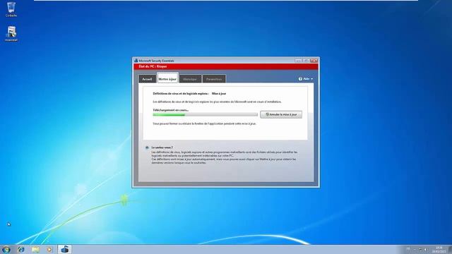Click the red État du PC status banner
The image size is (452, 254).
pyautogui.click(x=226, y=66)
